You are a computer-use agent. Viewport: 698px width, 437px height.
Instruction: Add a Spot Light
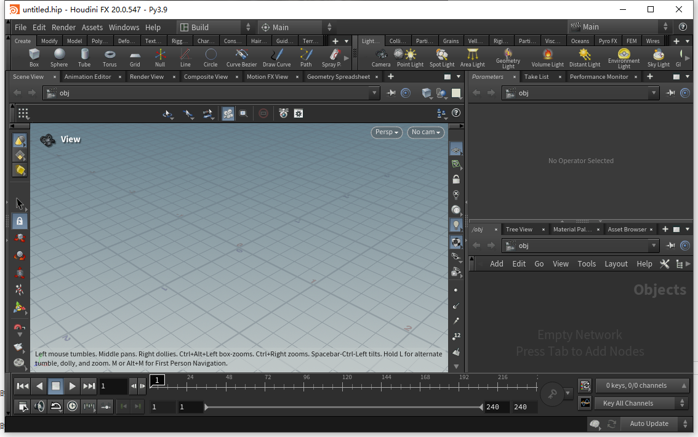tap(441, 58)
